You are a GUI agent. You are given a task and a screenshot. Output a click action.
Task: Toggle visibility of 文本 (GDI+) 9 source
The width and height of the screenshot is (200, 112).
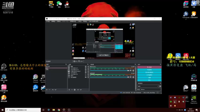(x=86, y=74)
